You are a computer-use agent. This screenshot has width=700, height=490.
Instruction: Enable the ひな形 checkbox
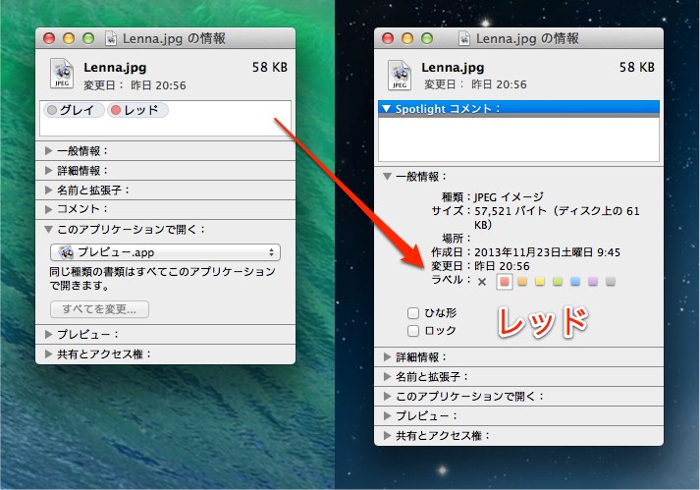pyautogui.click(x=413, y=313)
